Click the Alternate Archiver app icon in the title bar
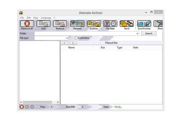184x128 pixels. [21, 13]
